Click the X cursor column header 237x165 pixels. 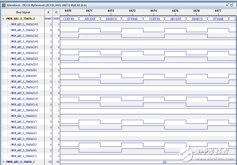(48, 12)
